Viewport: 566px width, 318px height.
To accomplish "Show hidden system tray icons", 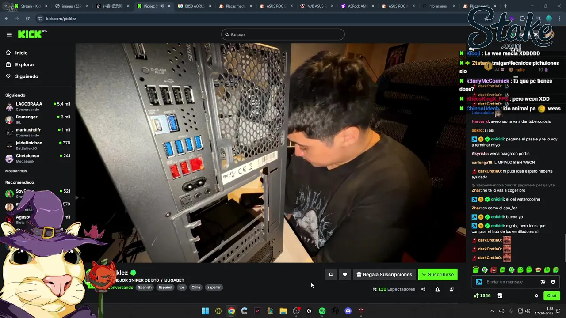I will (x=493, y=311).
